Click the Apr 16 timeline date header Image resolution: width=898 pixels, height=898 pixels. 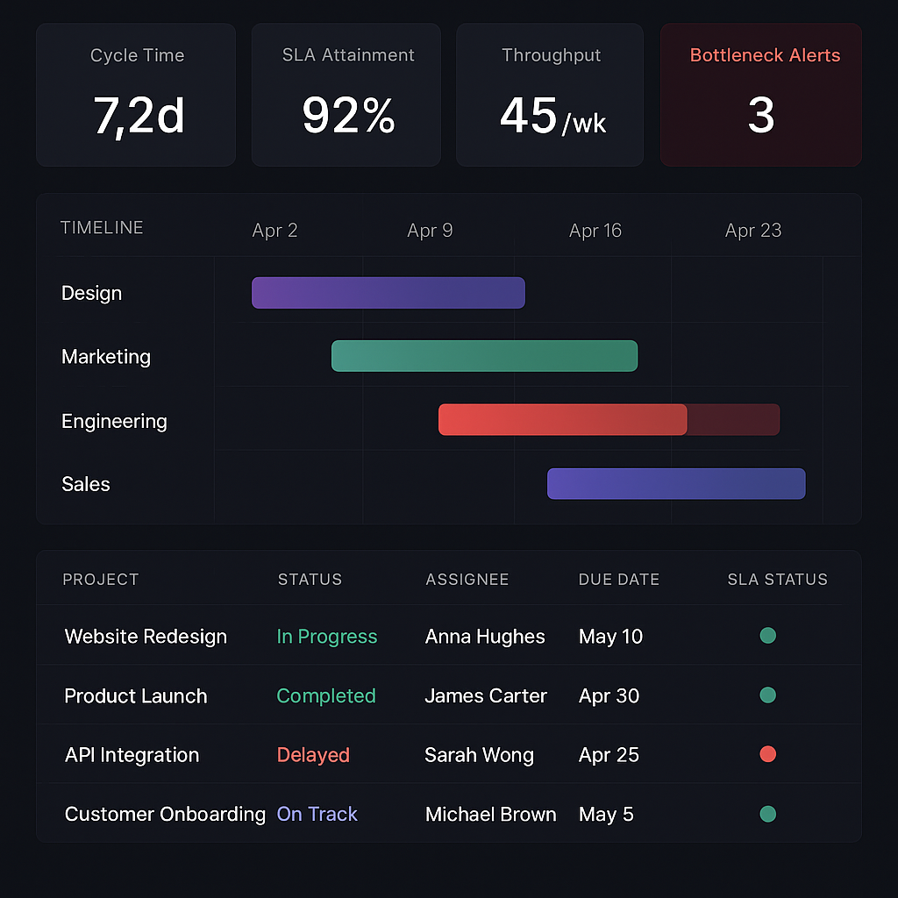tap(595, 231)
